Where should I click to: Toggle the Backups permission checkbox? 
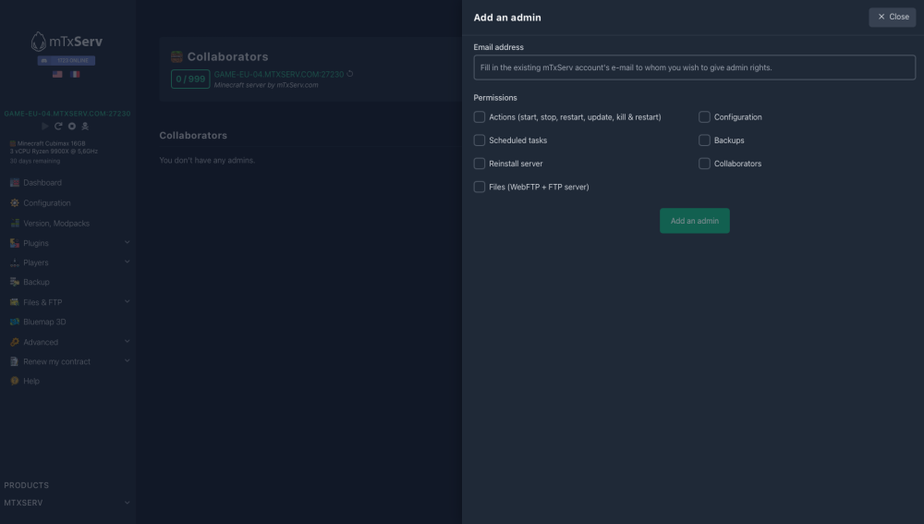pyautogui.click(x=704, y=140)
